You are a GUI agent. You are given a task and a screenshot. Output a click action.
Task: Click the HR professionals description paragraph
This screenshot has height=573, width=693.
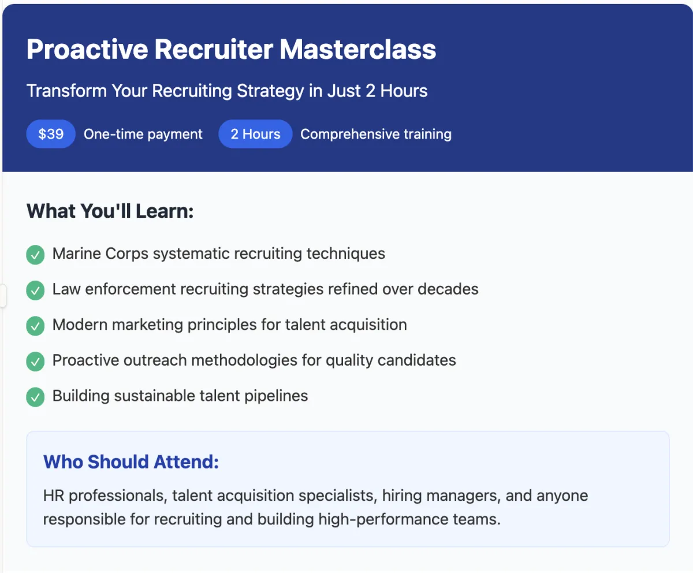pyautogui.click(x=316, y=507)
